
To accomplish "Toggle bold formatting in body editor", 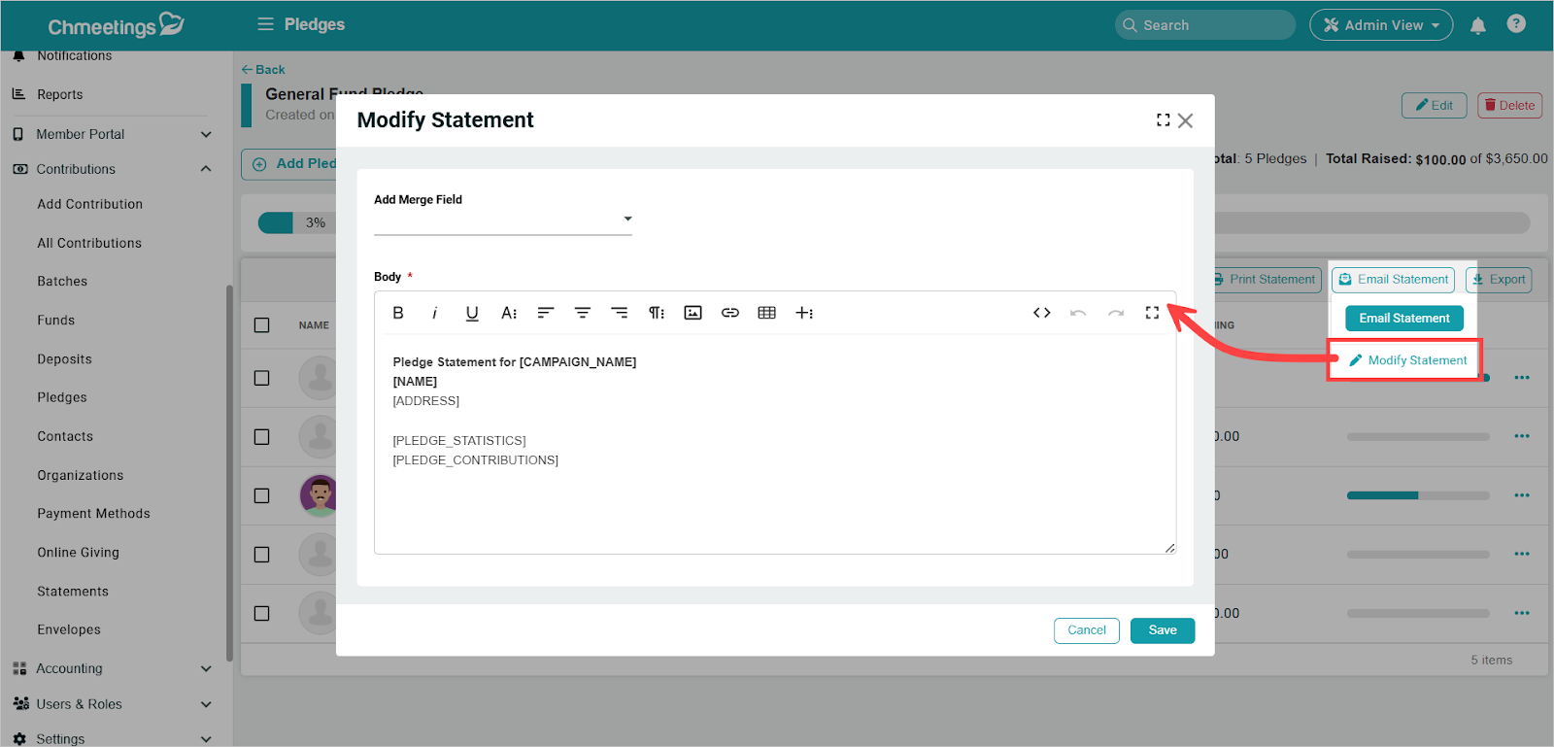I will pyautogui.click(x=398, y=313).
